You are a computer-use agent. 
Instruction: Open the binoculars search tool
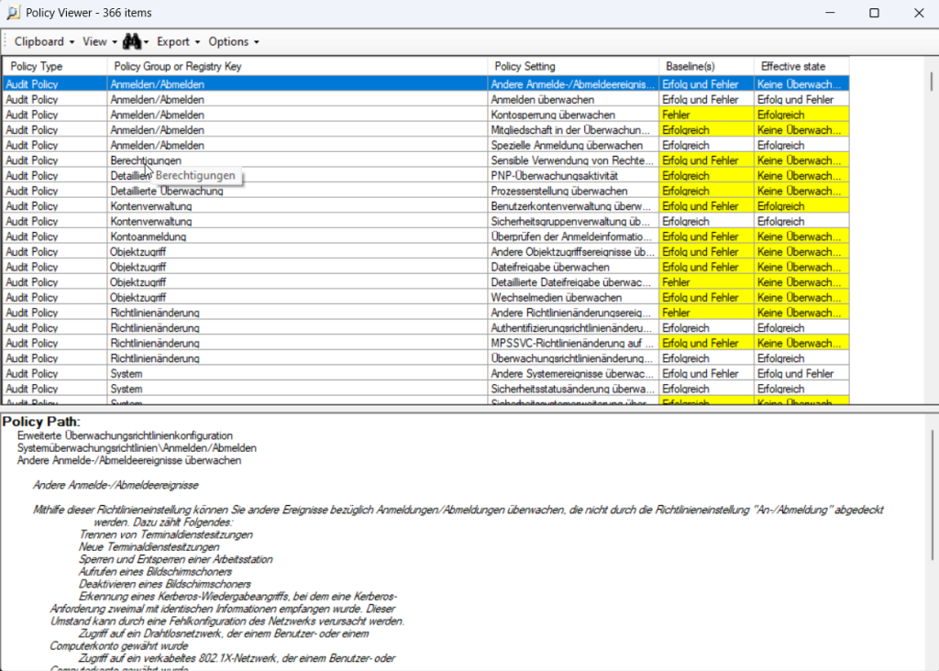click(135, 42)
